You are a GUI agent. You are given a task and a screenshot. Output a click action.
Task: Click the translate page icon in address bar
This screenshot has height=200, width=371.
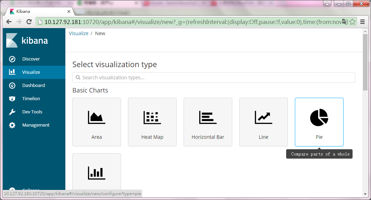[345, 22]
